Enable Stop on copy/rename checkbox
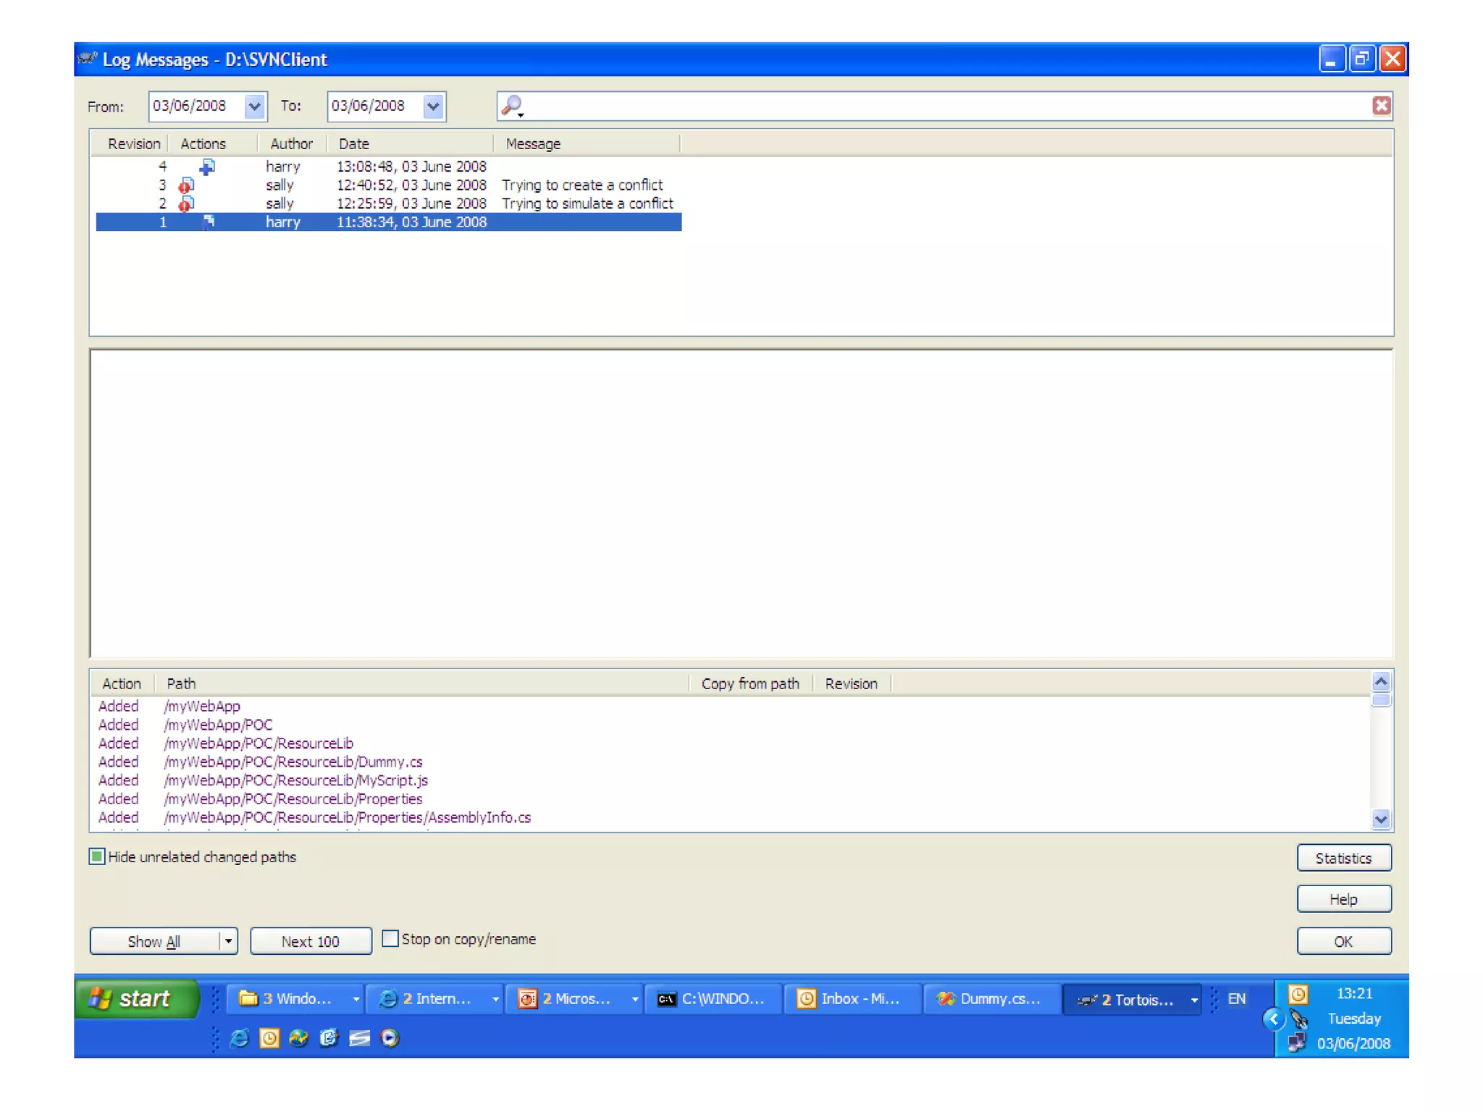The height and width of the screenshot is (1112, 1483). (x=390, y=939)
